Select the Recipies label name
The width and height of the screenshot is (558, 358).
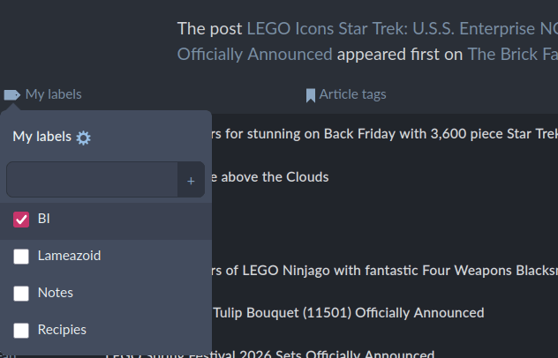click(x=62, y=330)
